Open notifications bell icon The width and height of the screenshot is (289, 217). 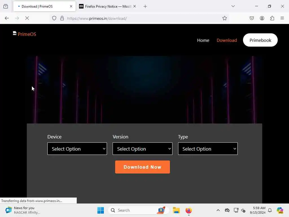(x=270, y=210)
